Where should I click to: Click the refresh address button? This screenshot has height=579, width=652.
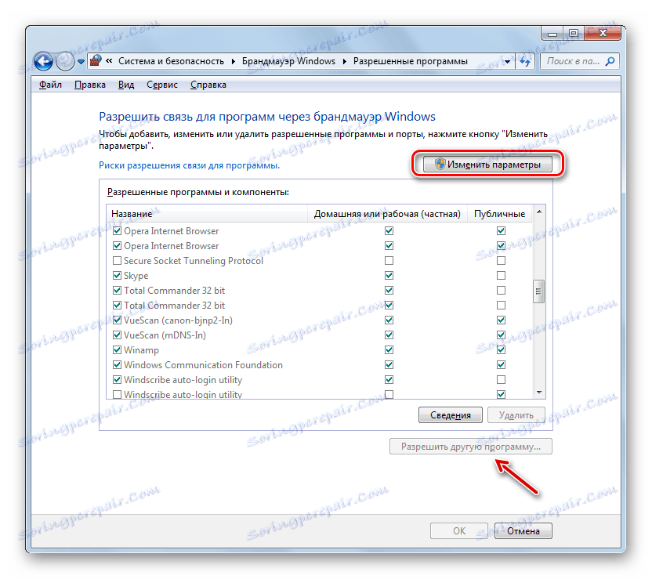(x=525, y=62)
